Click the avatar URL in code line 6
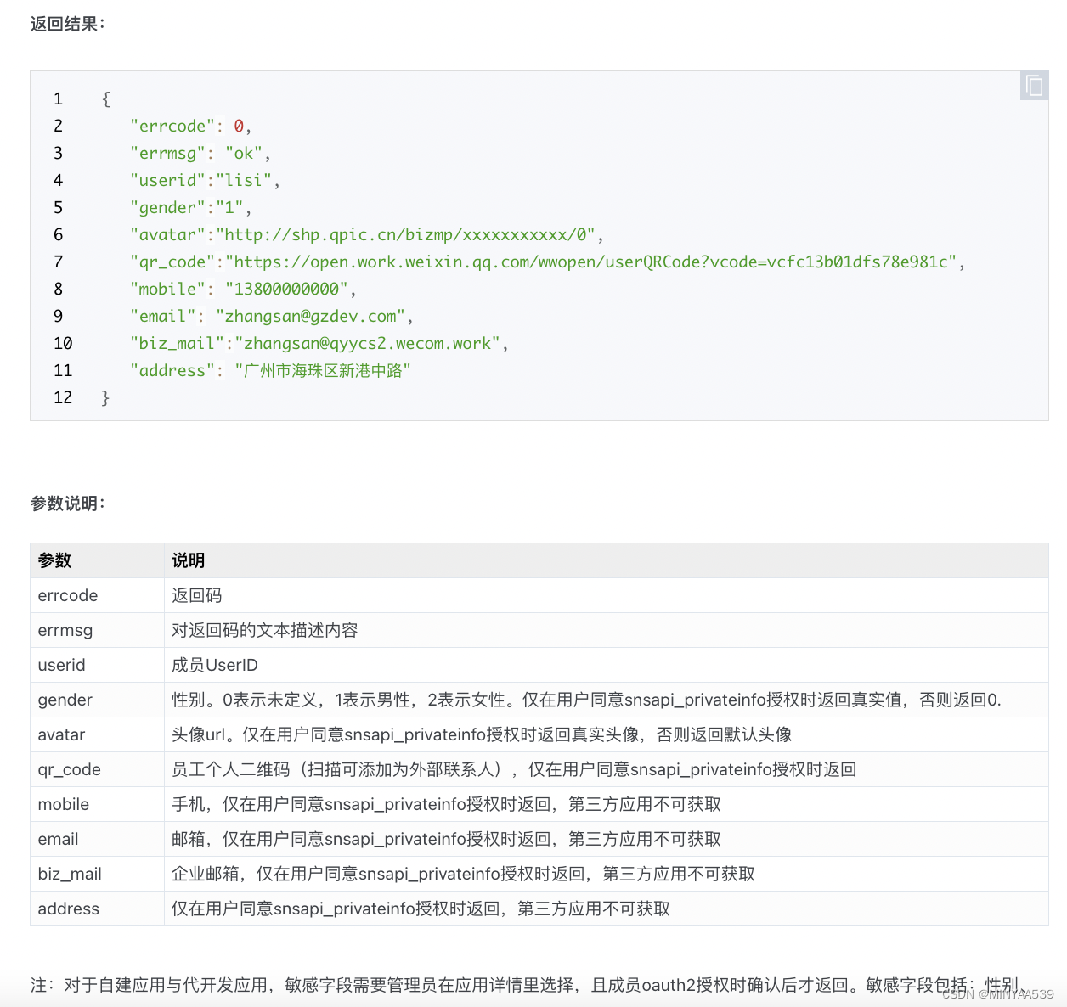This screenshot has width=1067, height=1007. point(405,234)
